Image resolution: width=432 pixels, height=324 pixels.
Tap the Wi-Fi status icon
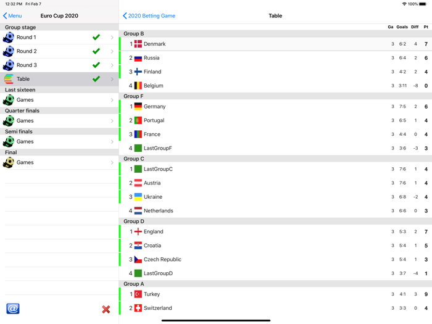(x=404, y=4)
